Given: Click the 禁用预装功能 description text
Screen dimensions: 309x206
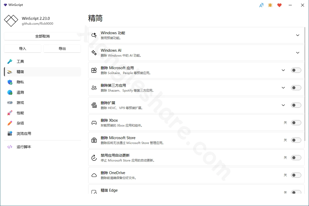Looking at the screenshot, I should click(x=111, y=38).
